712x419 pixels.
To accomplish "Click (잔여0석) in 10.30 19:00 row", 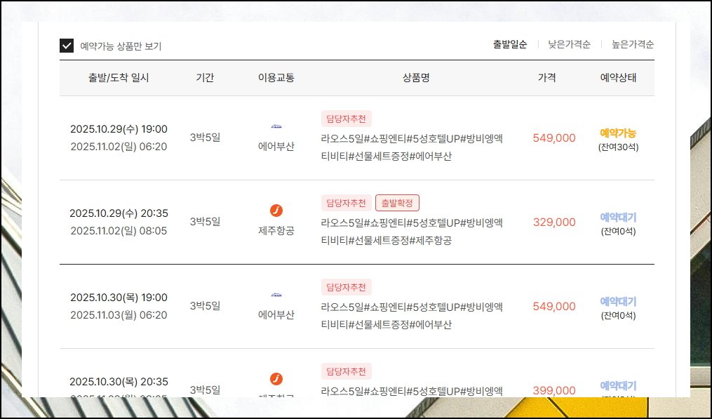I will pyautogui.click(x=618, y=315).
